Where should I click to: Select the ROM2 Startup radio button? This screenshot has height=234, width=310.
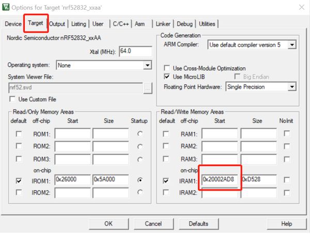[x=140, y=147]
